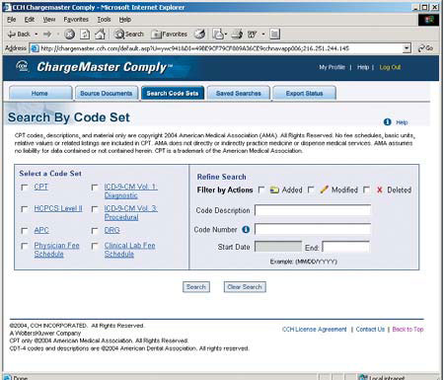Open the DRG link
The width and height of the screenshot is (444, 380).
point(112,230)
